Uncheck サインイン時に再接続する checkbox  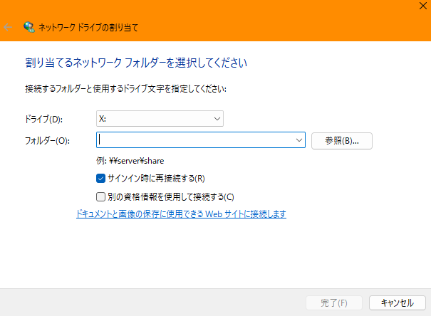point(100,179)
